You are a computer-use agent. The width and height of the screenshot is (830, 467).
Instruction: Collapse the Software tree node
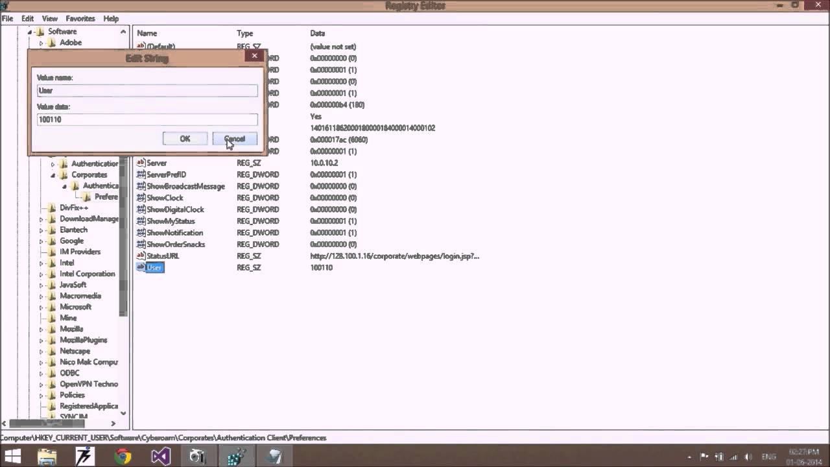[29, 32]
